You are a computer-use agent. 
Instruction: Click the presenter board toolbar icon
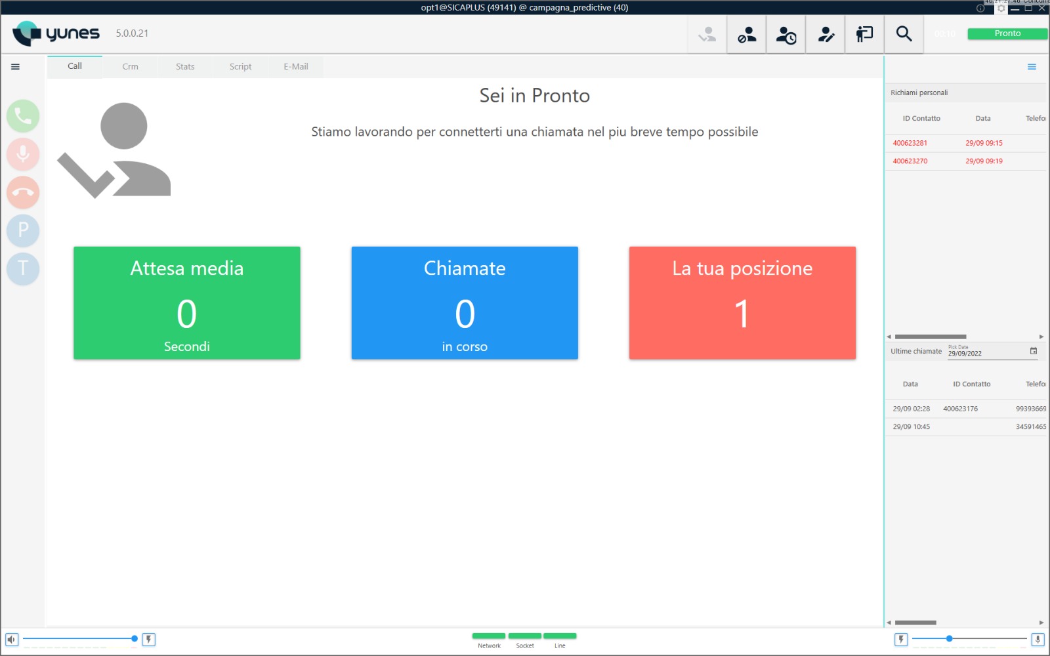tap(864, 34)
